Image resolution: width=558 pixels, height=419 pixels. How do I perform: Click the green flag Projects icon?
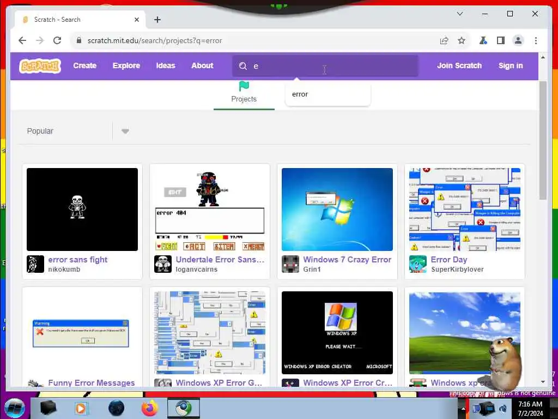pos(244,86)
